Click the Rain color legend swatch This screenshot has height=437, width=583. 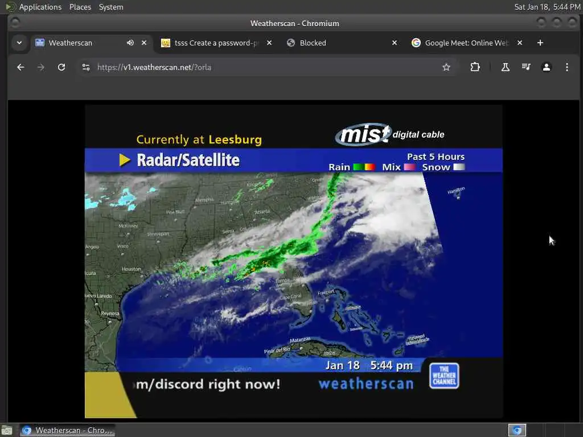364,167
